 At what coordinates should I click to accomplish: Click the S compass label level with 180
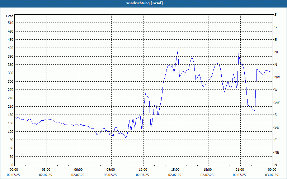pyautogui.click(x=276, y=115)
